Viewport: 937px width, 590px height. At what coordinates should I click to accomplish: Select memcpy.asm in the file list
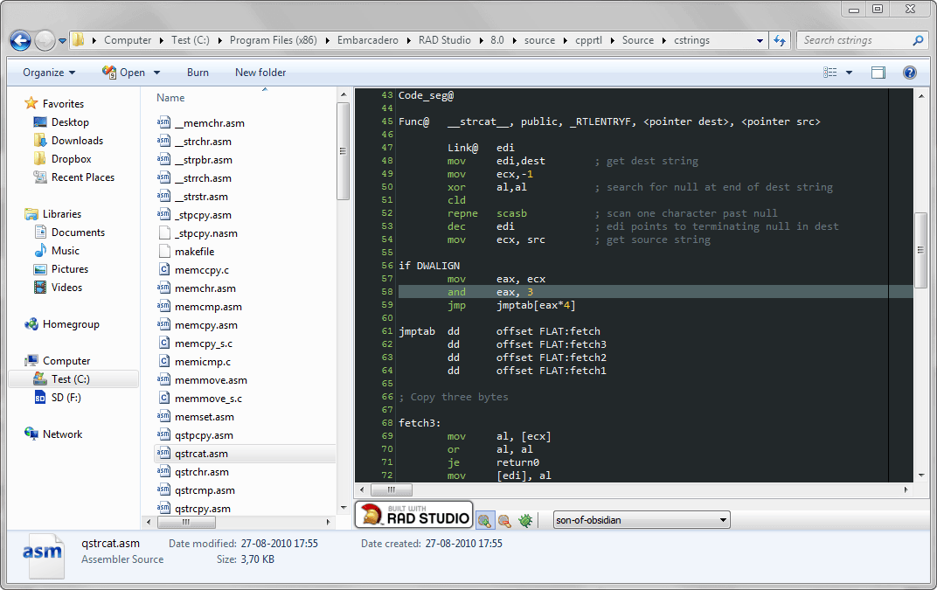coord(206,325)
